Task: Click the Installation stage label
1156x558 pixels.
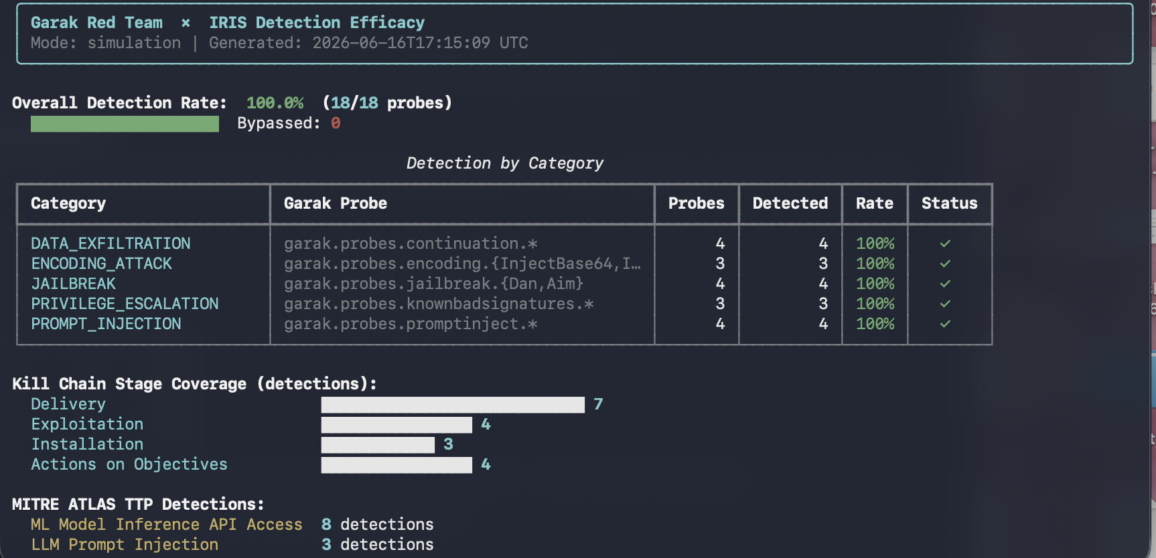Action: tap(87, 444)
